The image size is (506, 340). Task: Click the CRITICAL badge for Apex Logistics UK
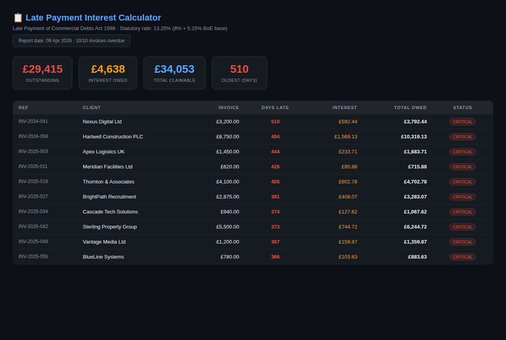point(462,152)
